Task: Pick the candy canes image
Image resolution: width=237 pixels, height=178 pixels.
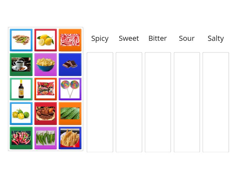Action: click(x=70, y=40)
